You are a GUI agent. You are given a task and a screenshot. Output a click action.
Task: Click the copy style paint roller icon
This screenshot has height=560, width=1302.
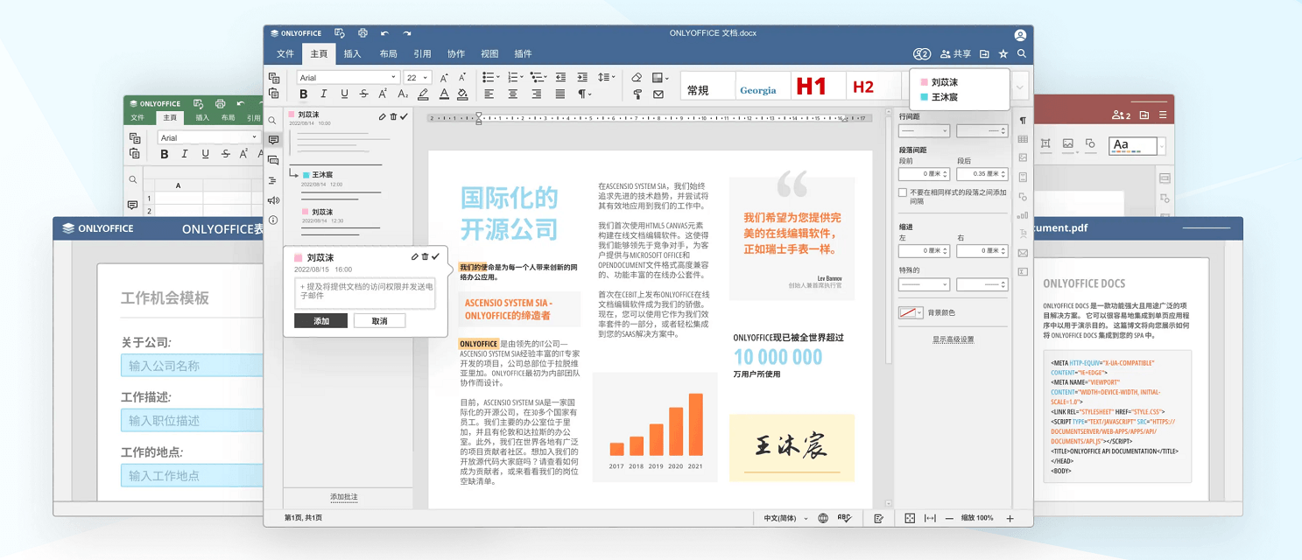pos(637,94)
